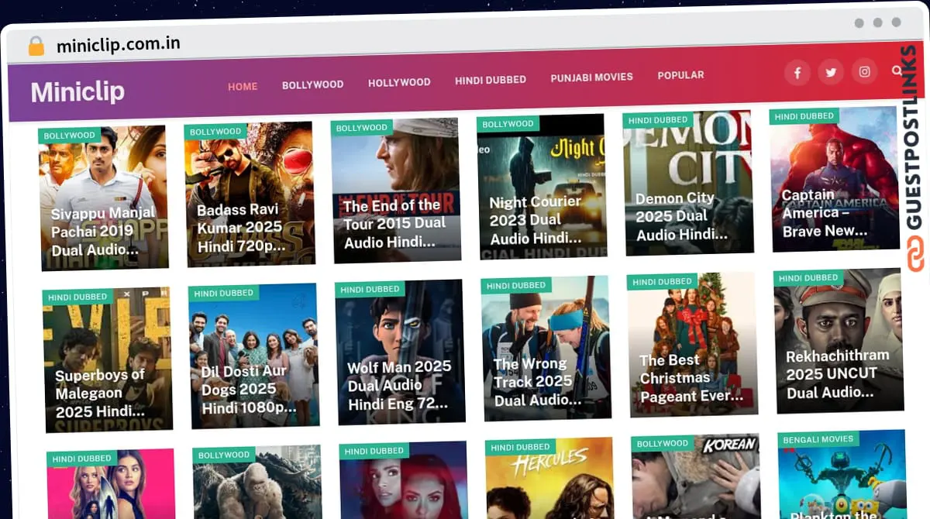This screenshot has height=519, width=930.
Task: Click BENGALI MOVIES tag on Plankton card
Action: (818, 439)
